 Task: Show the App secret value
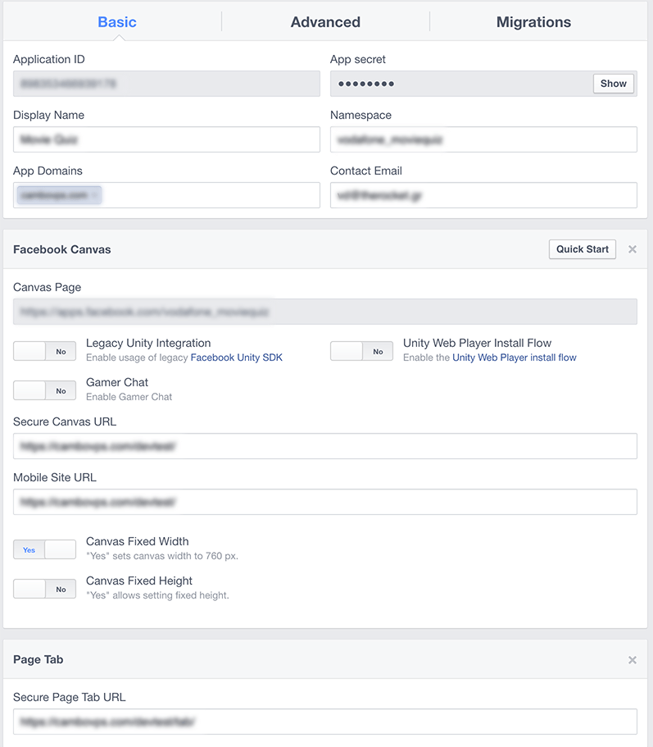[x=614, y=84]
